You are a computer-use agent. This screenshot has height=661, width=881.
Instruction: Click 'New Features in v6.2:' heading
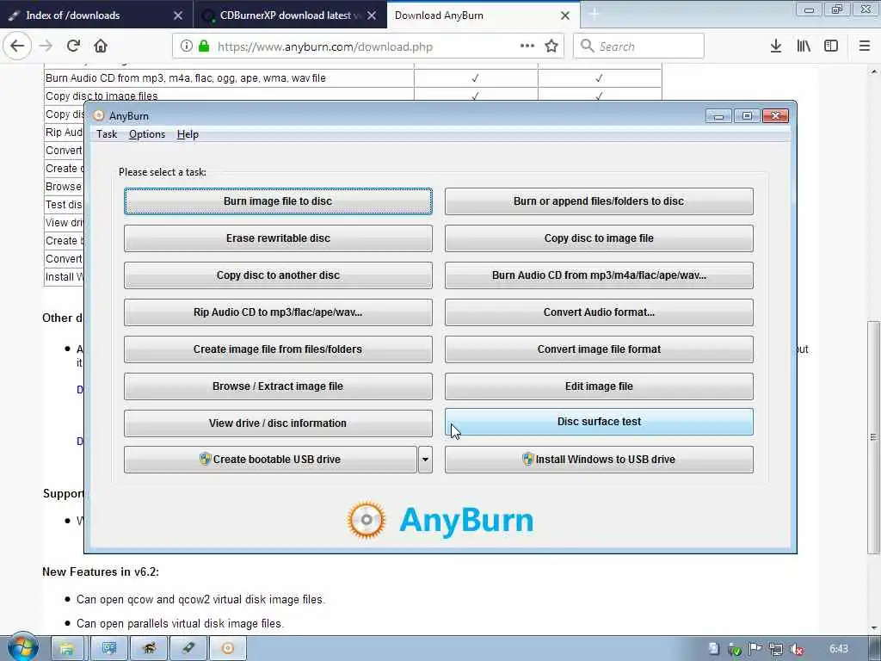[x=101, y=572]
